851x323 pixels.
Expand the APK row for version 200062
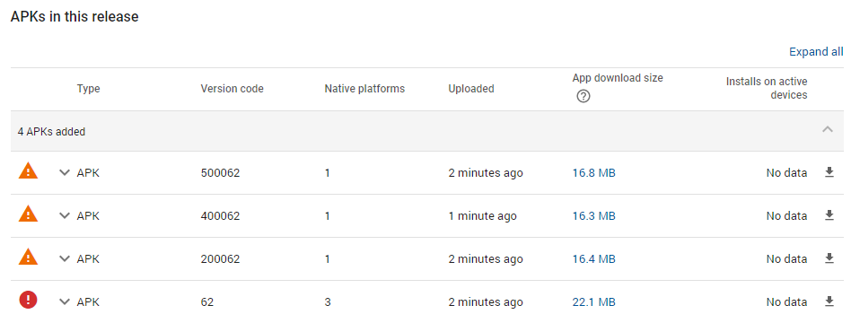point(65,259)
